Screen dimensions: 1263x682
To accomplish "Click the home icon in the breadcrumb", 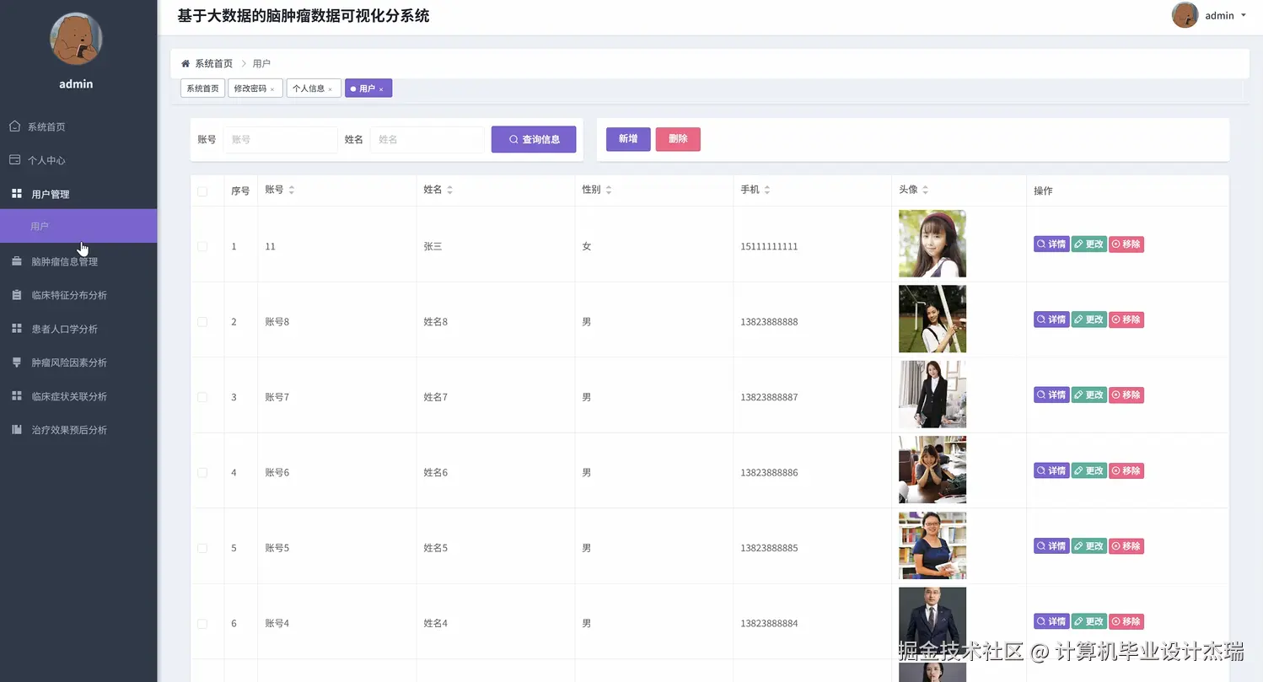I will [185, 63].
